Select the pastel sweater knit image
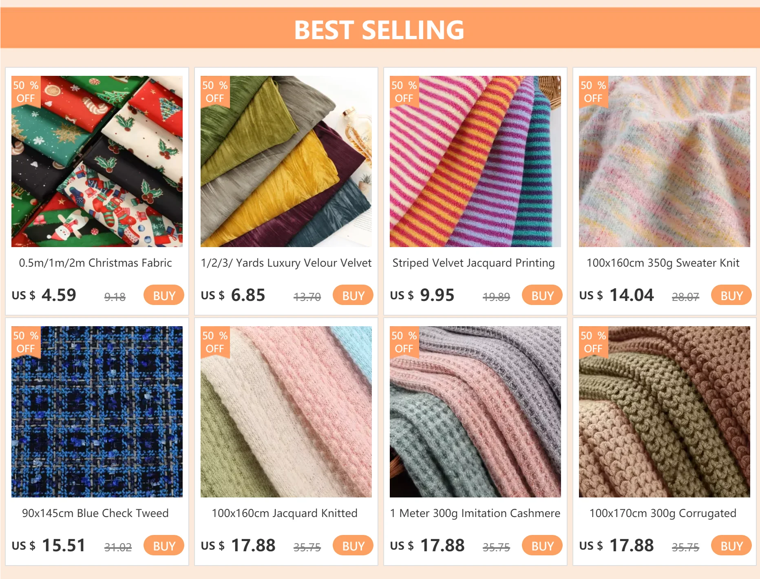 [665, 161]
